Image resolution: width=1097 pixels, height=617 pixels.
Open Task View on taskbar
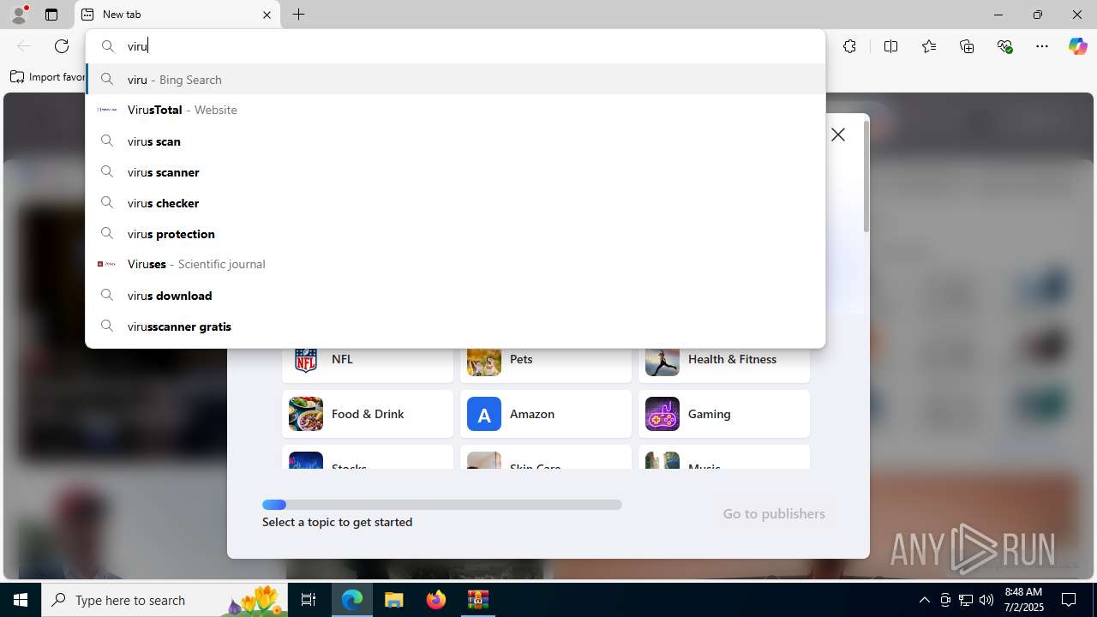[x=309, y=600]
